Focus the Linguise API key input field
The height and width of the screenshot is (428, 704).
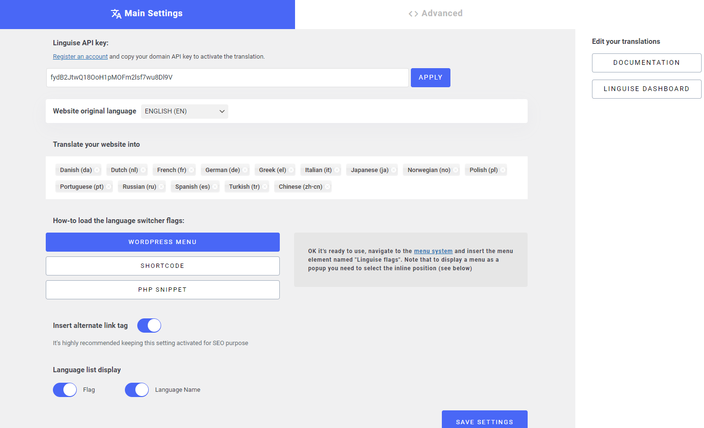[x=227, y=78]
